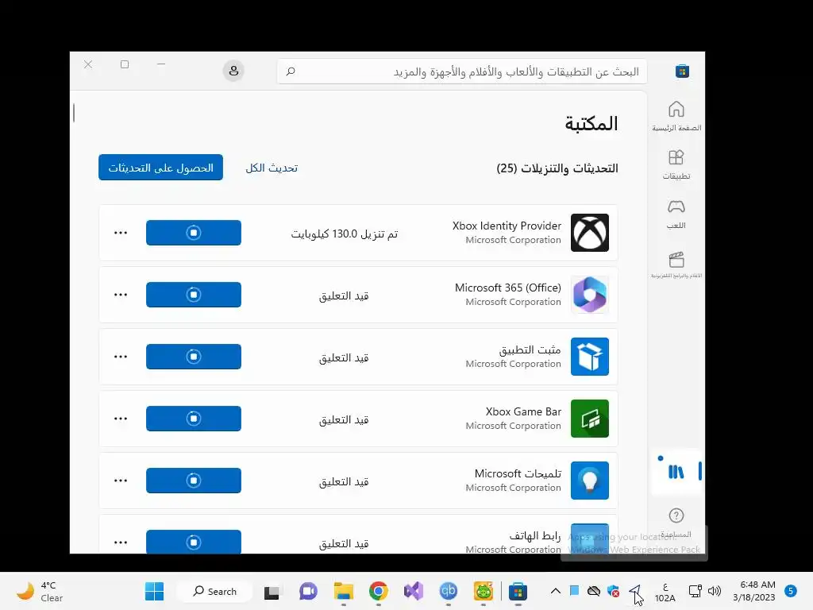Click Get updates button
Screen dimensions: 813x610
point(160,168)
